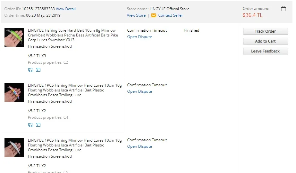Click the envelope icon beside Contact Seller
Screen dimensions: 296x173
click(x=154, y=15)
